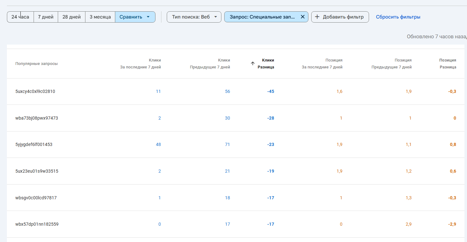Sort by Клики Предыдущие 7 дней column
The image size is (467, 242).
point(210,63)
